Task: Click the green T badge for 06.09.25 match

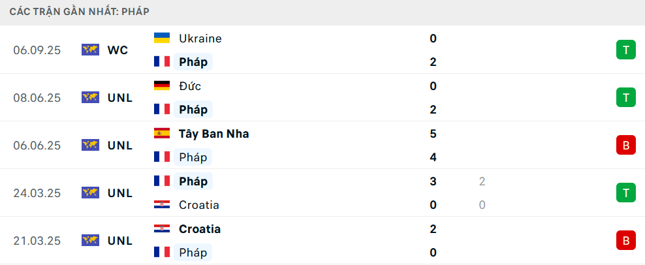Action: point(625,50)
